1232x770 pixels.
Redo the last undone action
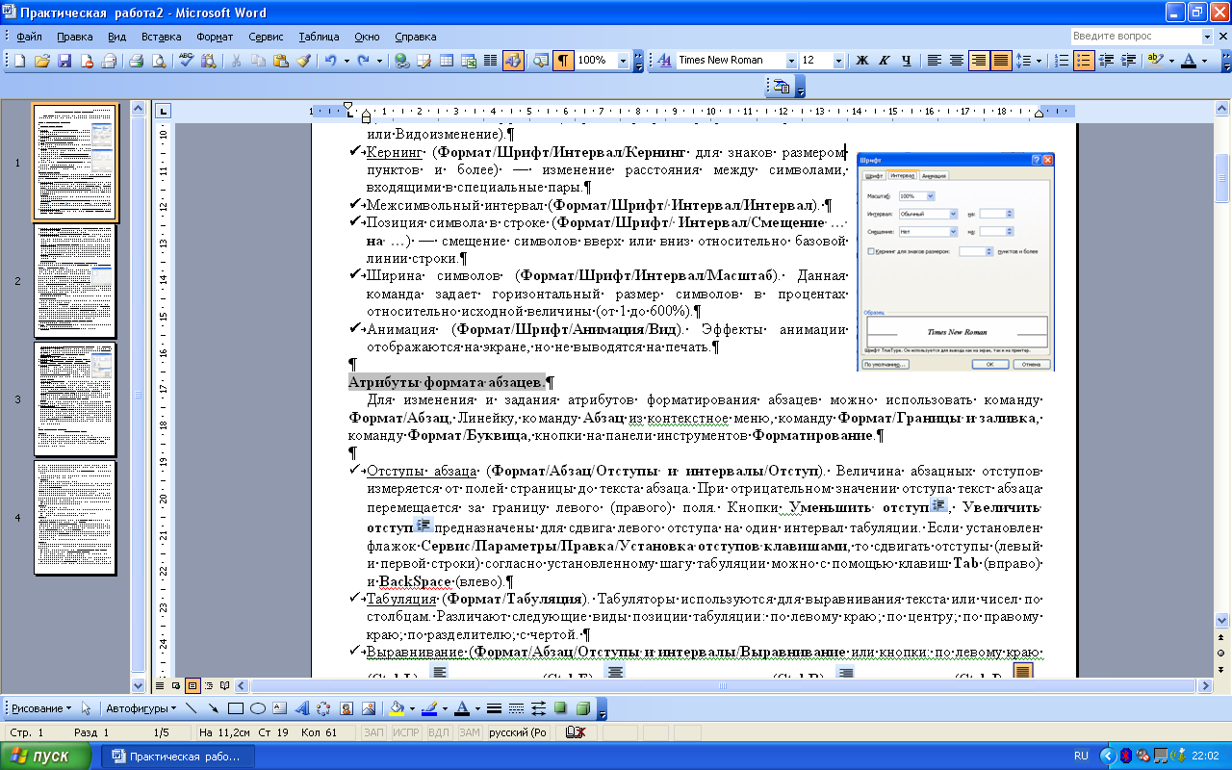pos(363,60)
